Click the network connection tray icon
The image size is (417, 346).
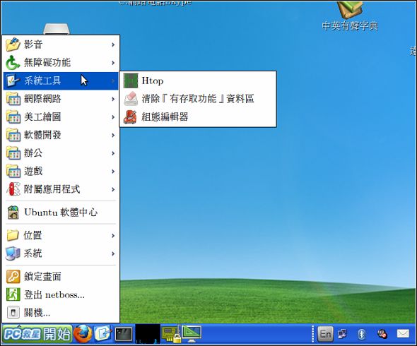342,334
